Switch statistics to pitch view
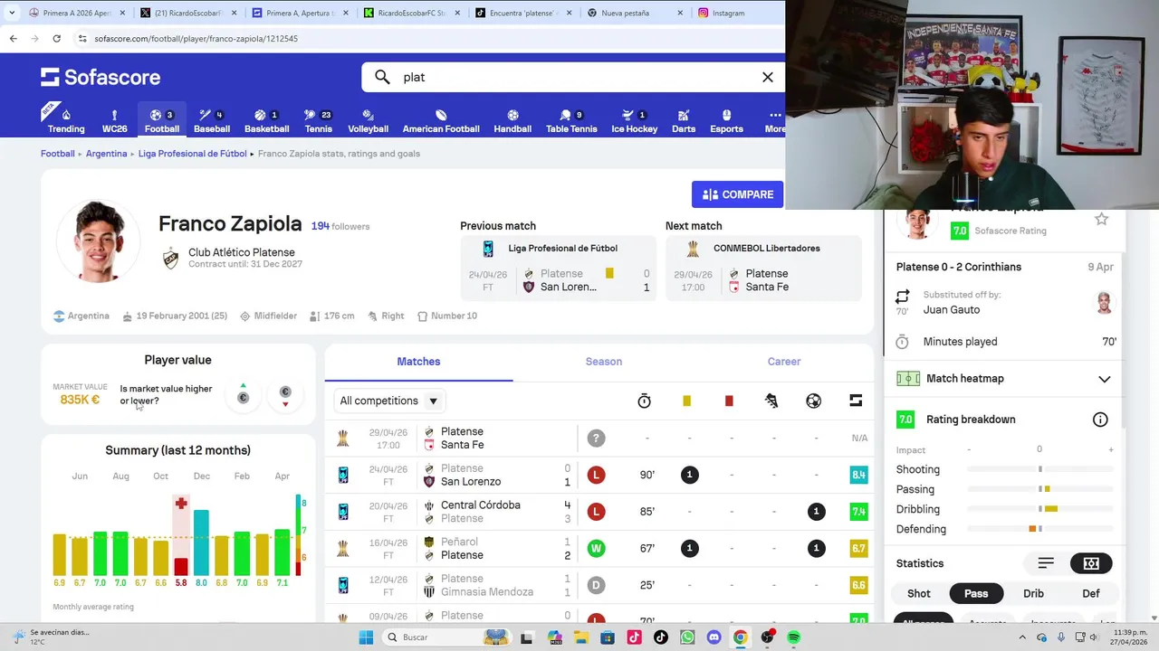This screenshot has height=651, width=1159. pos(1091,563)
